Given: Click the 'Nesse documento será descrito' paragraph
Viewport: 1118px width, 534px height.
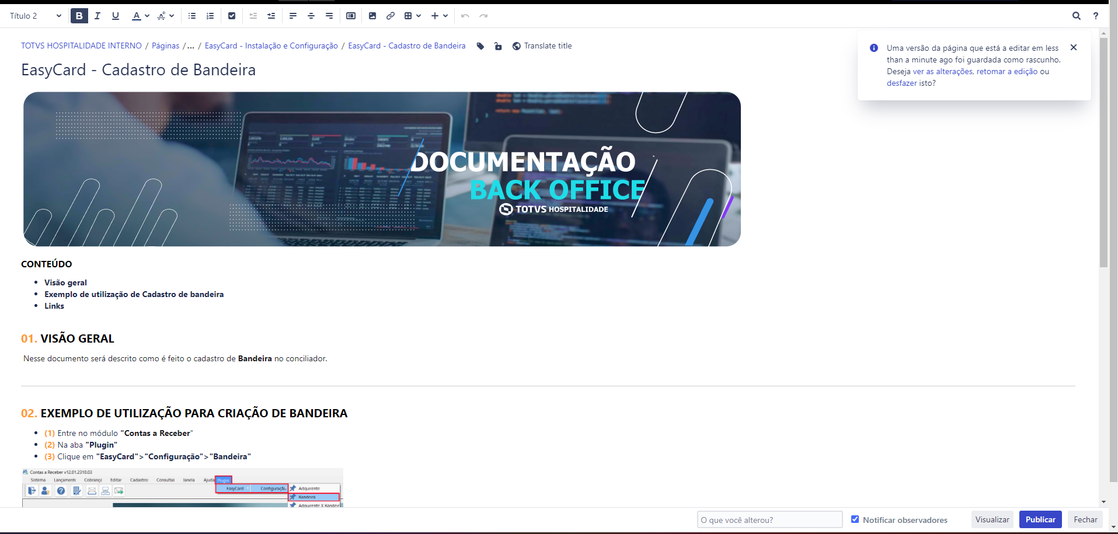Looking at the screenshot, I should click(x=175, y=358).
